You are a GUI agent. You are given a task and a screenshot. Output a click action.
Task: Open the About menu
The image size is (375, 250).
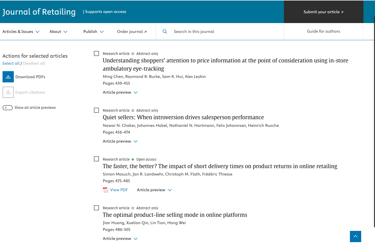click(x=58, y=31)
